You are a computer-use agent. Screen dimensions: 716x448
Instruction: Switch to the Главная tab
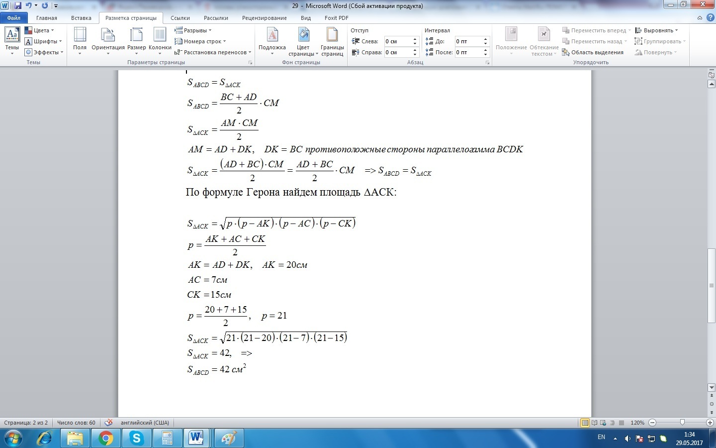(x=47, y=18)
